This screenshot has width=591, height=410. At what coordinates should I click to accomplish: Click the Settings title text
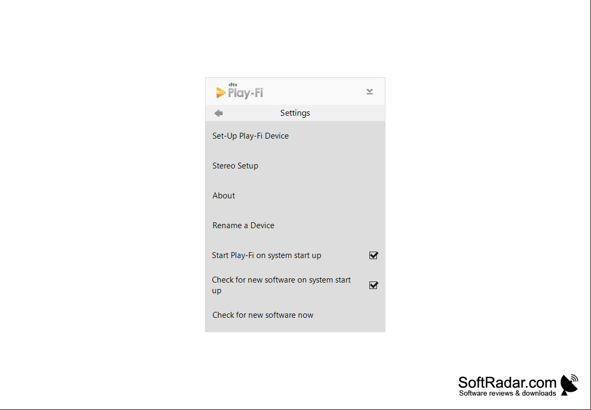pos(295,113)
